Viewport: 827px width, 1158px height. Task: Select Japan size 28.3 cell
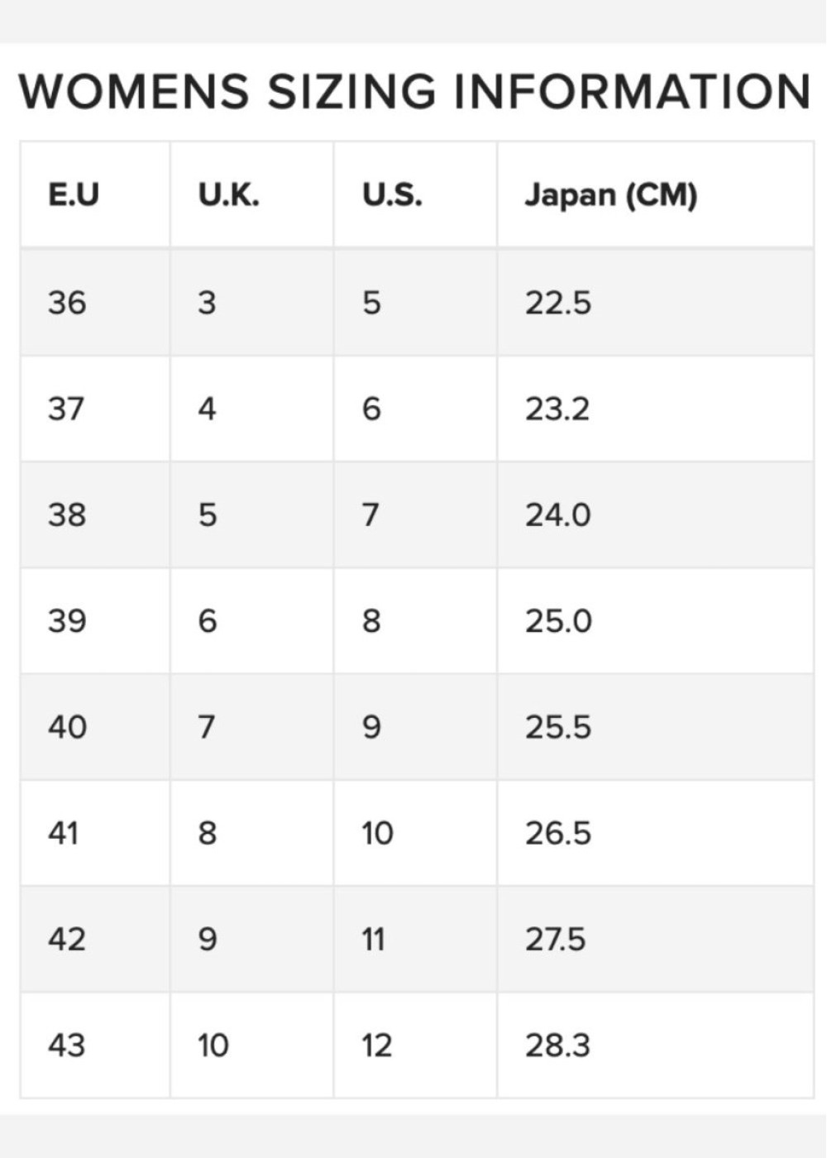pyautogui.click(x=557, y=1046)
